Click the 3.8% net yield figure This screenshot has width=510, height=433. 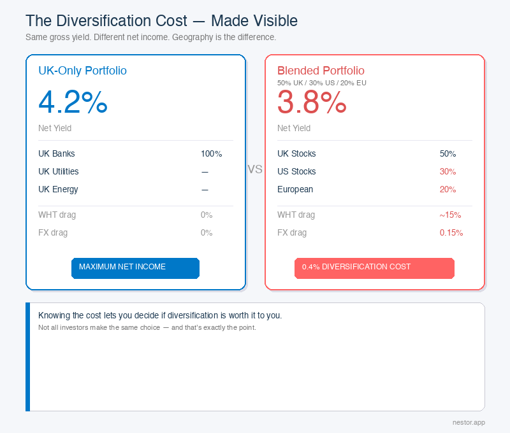(312, 103)
